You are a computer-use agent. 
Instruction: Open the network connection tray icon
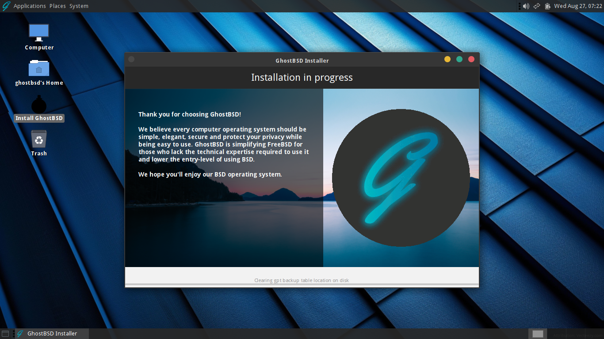click(x=537, y=6)
